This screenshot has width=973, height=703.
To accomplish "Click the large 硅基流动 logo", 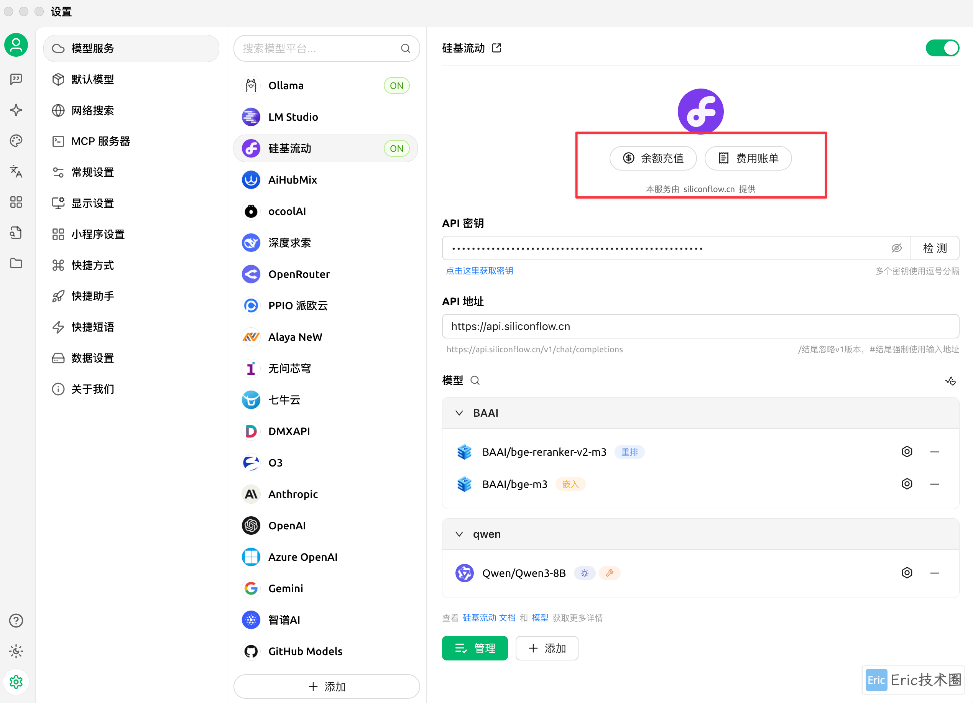I will 700,112.
